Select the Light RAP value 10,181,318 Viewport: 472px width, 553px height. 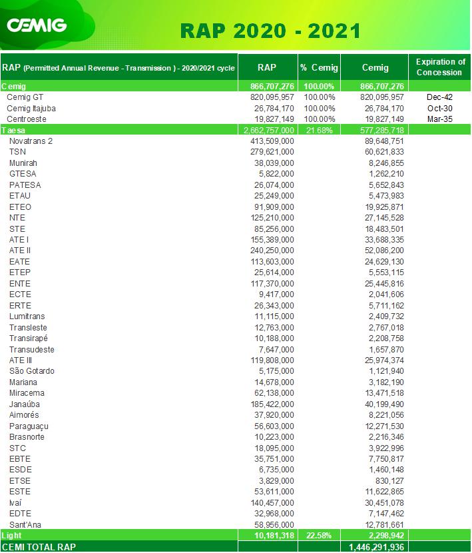tap(274, 536)
